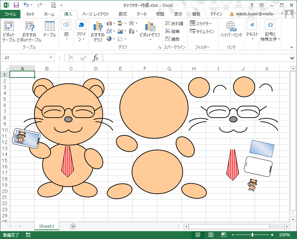Image resolution: width=297 pixels, height=239 pixels.
Task: Click the zoom slider handle
Action: pyautogui.click(x=252, y=235)
